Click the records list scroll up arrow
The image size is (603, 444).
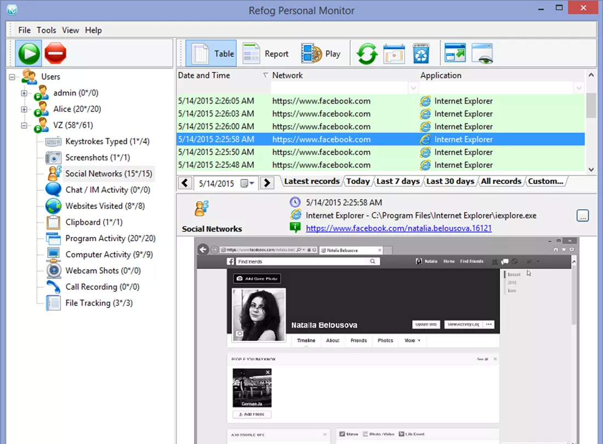point(591,75)
